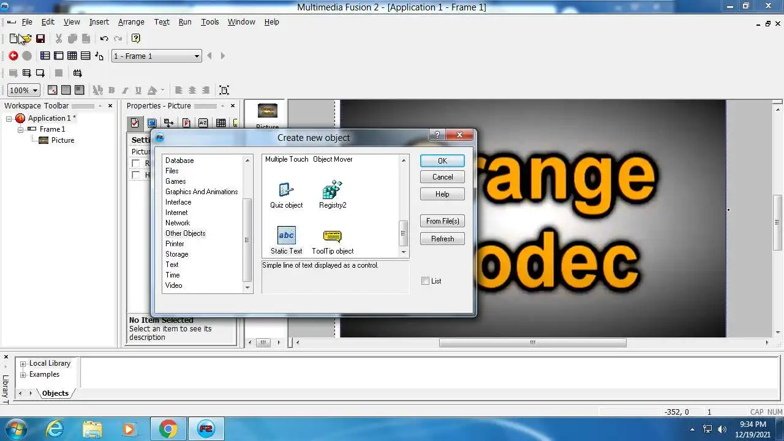The image size is (784, 441).
Task: Select the Graphics And Animations category
Action: point(202,192)
